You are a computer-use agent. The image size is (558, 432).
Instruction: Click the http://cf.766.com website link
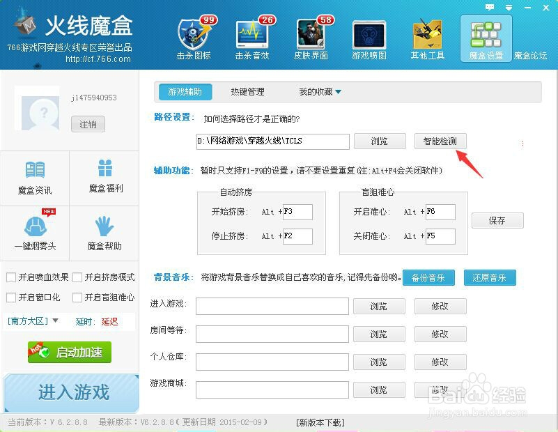(x=98, y=59)
